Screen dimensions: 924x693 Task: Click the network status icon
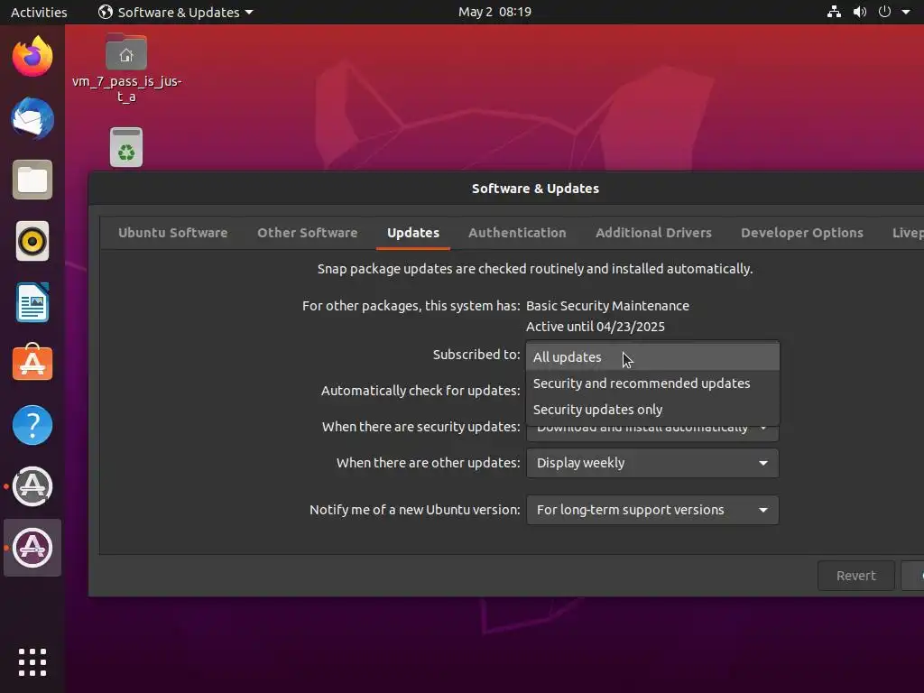tap(834, 12)
